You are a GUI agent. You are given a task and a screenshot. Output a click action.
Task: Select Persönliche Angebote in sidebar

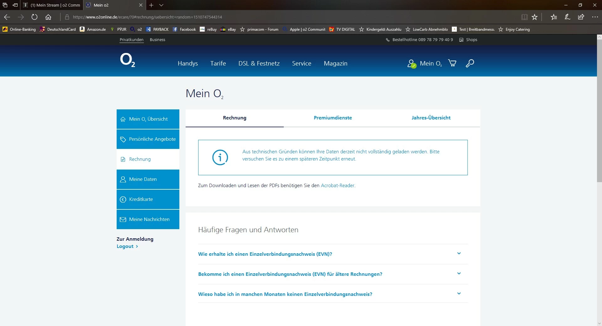(148, 139)
